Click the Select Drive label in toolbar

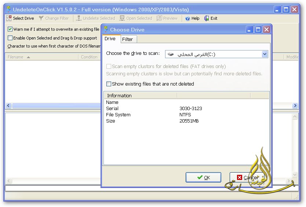pyautogui.click(x=23, y=18)
